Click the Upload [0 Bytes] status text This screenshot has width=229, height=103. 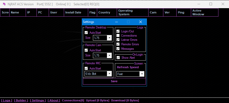coord(98,100)
